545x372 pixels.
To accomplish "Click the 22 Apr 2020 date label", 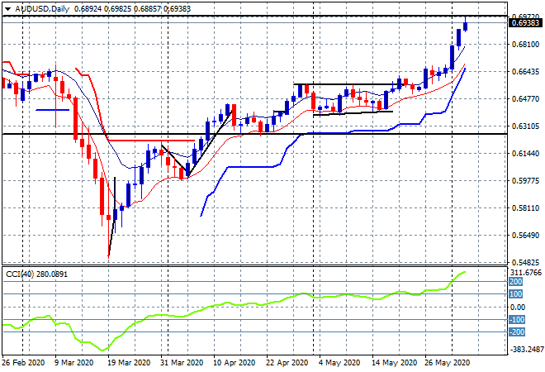I will click(287, 363).
